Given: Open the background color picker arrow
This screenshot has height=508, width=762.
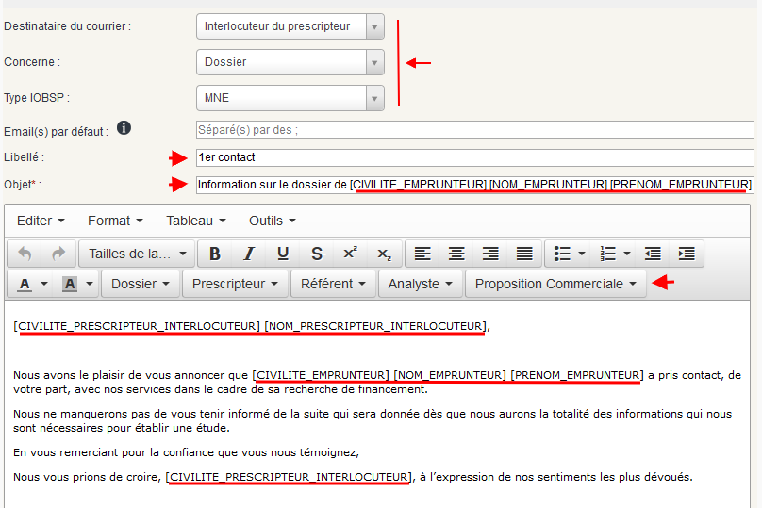Looking at the screenshot, I should [90, 284].
